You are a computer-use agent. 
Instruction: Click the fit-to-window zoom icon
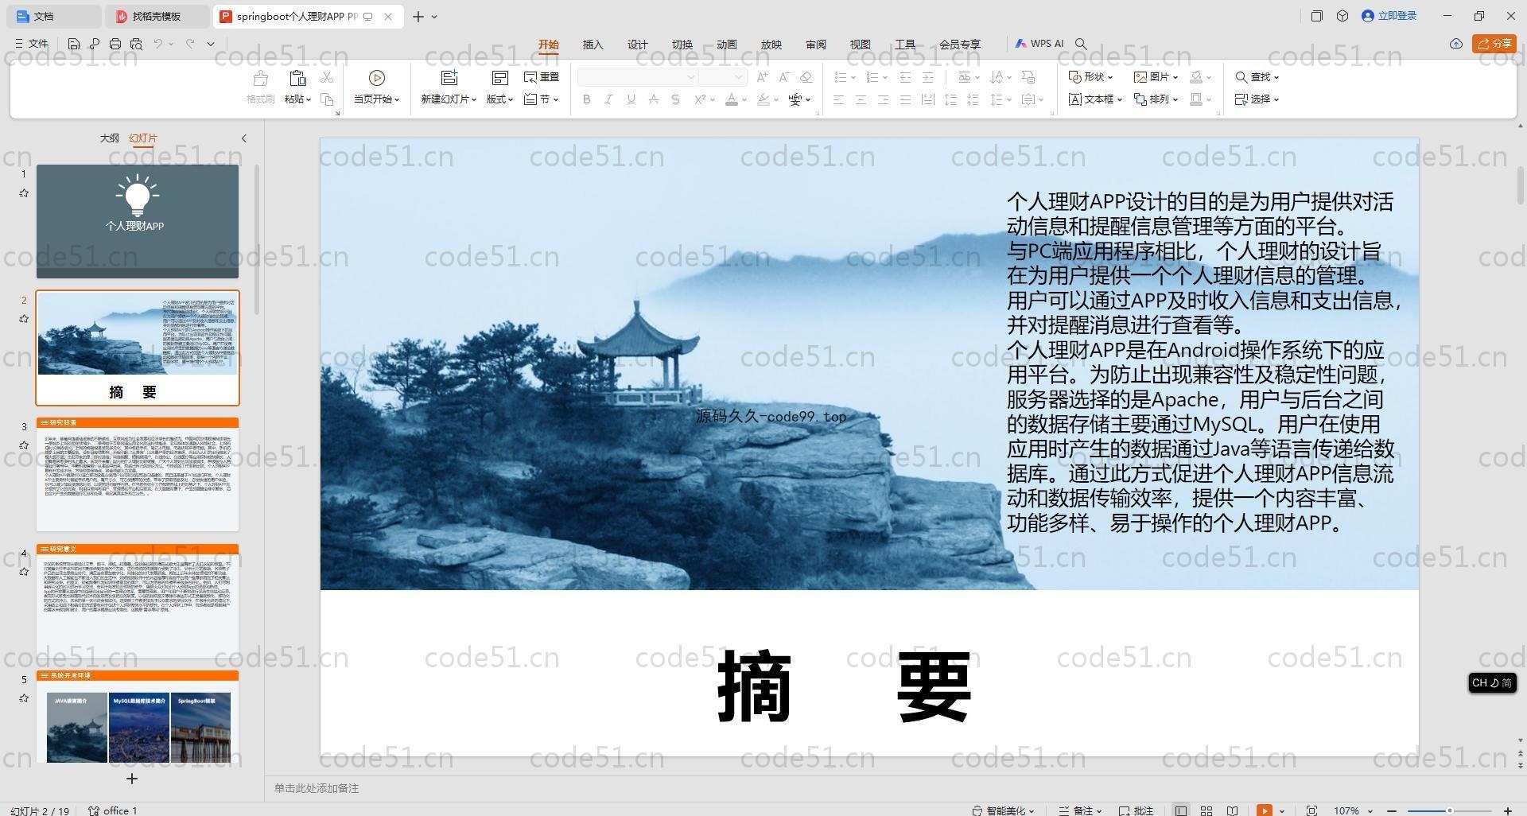coord(1312,810)
